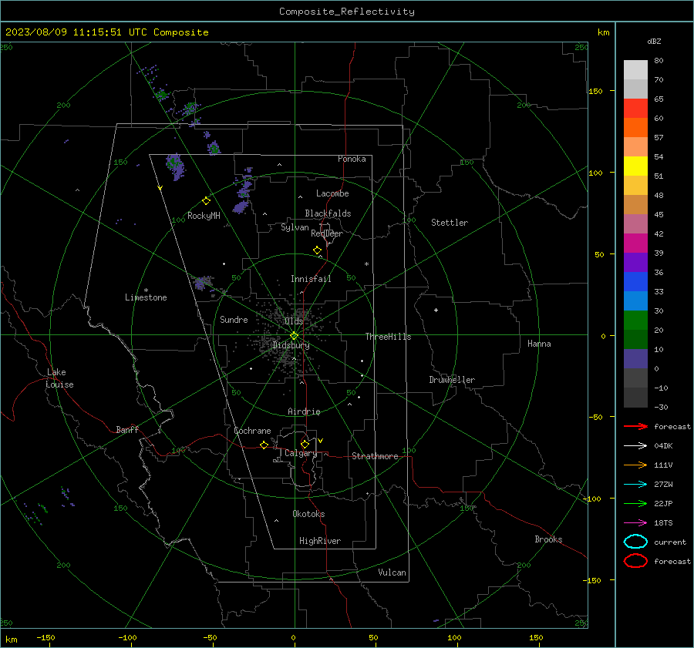694x648 pixels.
Task: Click the Strathmore label
Action: (x=375, y=456)
